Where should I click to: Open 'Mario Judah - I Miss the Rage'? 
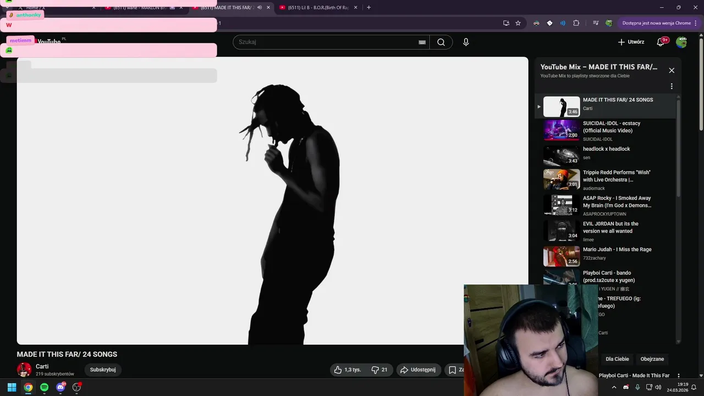(x=605, y=256)
